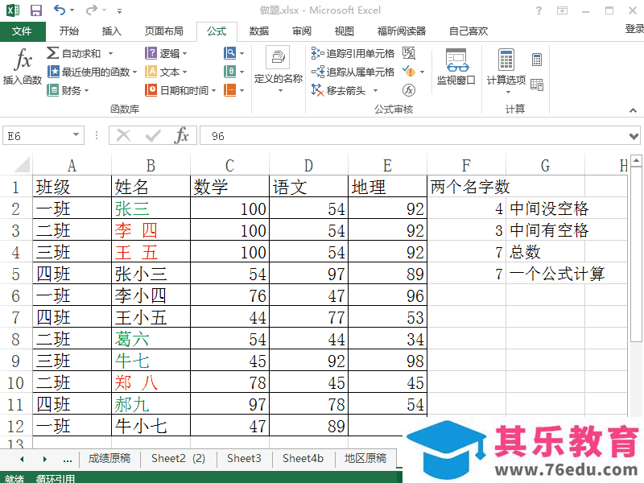The width and height of the screenshot is (644, 483).
Task: Click Calculate Now icon
Action: [536, 60]
